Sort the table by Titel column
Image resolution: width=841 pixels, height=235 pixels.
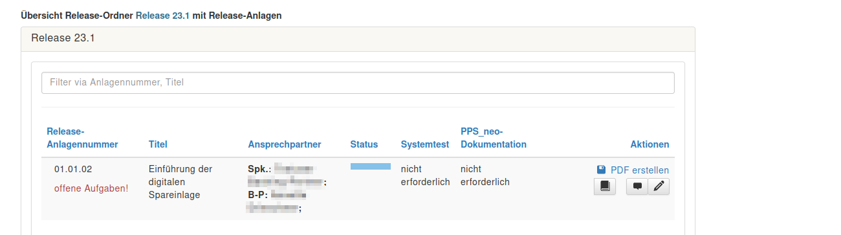158,144
